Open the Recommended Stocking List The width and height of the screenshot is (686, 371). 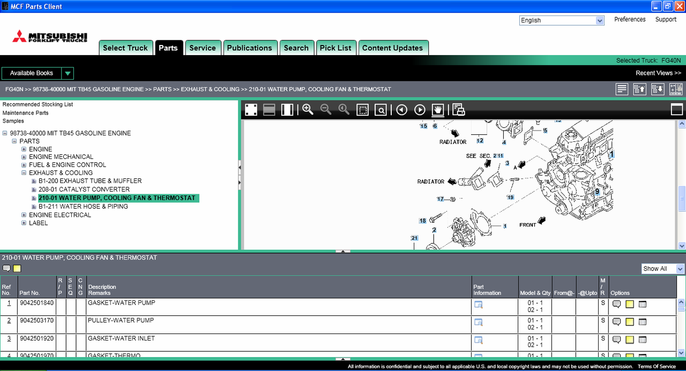pos(38,104)
